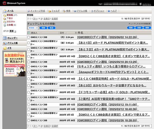Click the yellow memo note icon
Image resolution: width=154 pixels, height=129 pixels.
point(5,48)
